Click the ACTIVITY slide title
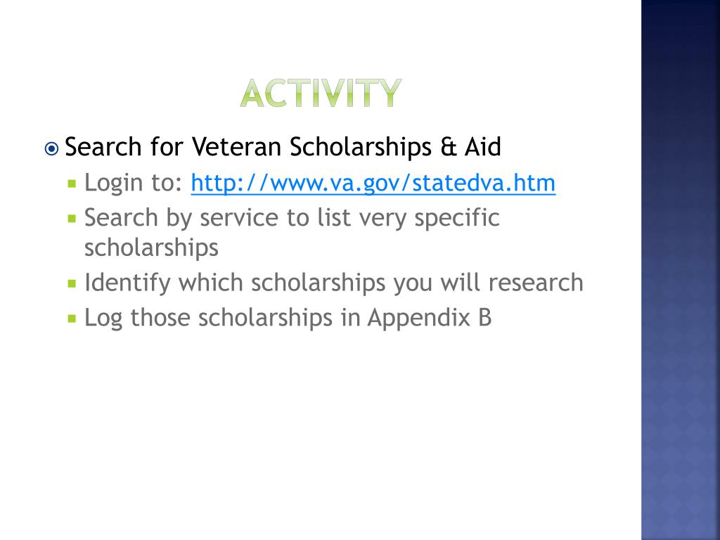 click(x=321, y=94)
